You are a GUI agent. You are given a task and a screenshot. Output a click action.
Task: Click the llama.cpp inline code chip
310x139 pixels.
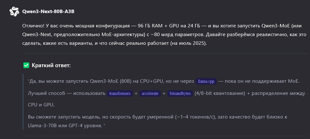[x=206, y=81]
